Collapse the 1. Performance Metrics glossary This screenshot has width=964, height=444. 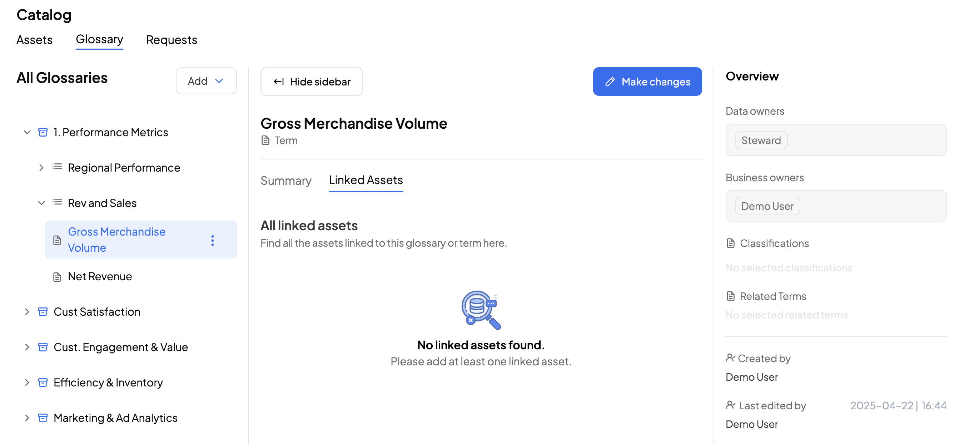[27, 133]
